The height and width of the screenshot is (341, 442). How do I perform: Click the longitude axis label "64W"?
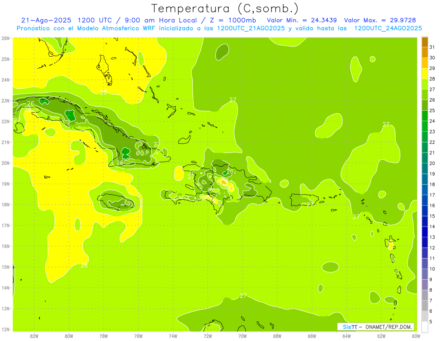(347, 336)
